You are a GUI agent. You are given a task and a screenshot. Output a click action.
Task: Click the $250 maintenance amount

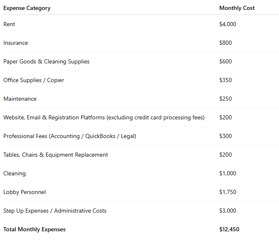tap(225, 99)
